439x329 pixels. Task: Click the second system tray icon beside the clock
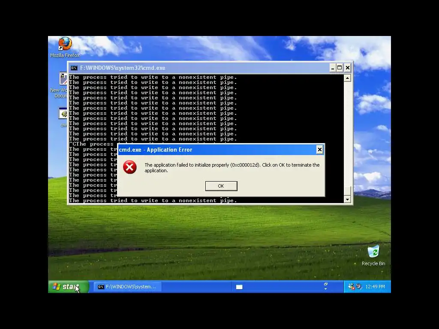click(359, 287)
